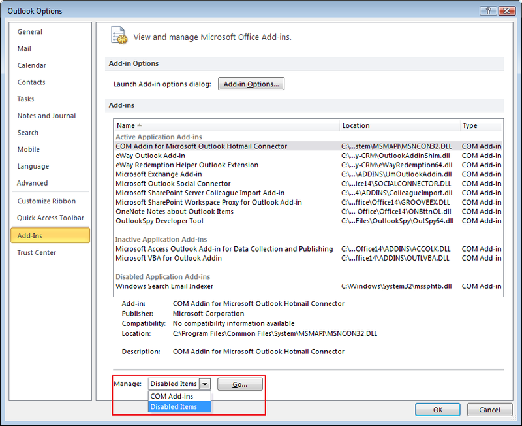Choose Disabled Items from Manage list
The width and height of the screenshot is (522, 426).
[179, 406]
